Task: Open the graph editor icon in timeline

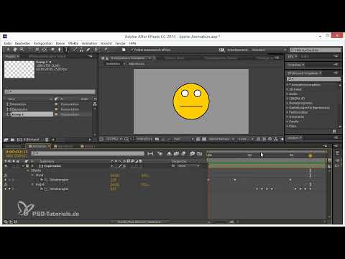Action: click(x=200, y=153)
